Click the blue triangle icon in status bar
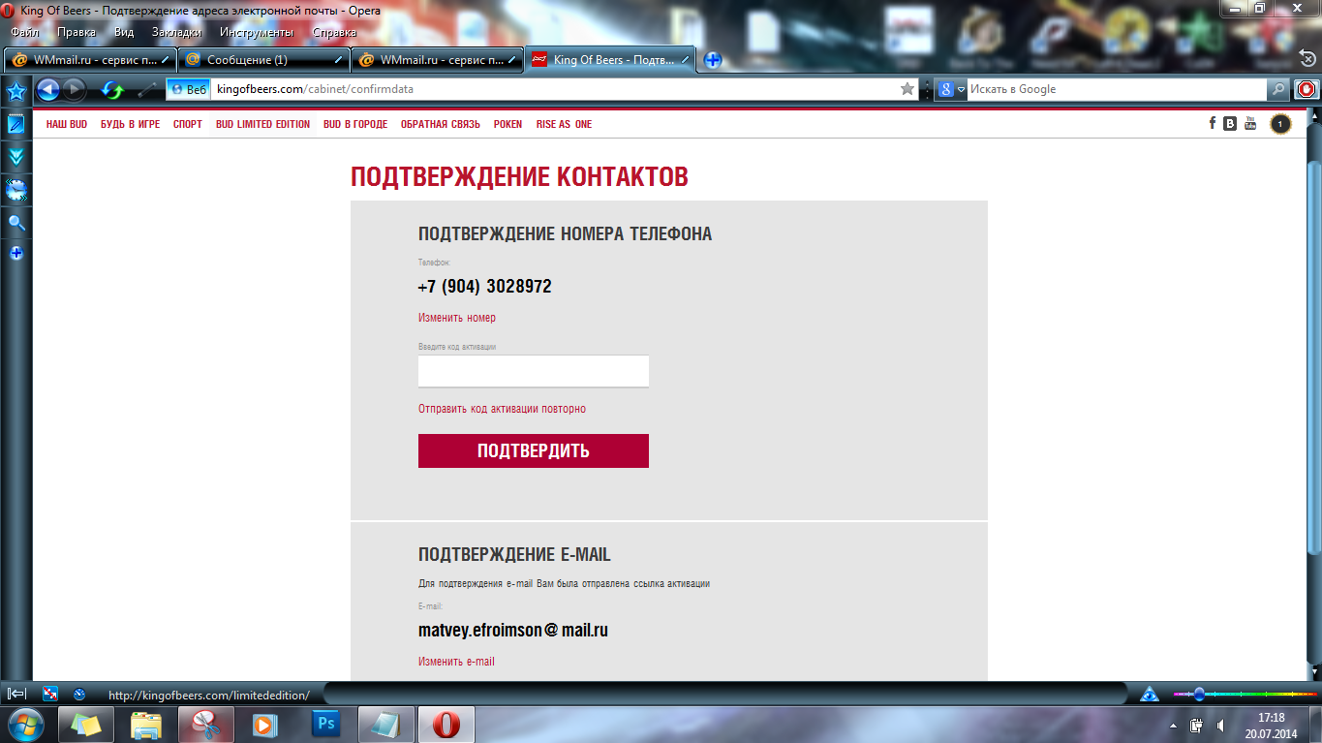This screenshot has height=743, width=1322. coord(1150,694)
